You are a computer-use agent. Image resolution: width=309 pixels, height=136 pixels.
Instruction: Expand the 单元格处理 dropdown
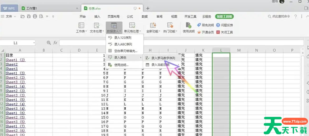click(132, 31)
